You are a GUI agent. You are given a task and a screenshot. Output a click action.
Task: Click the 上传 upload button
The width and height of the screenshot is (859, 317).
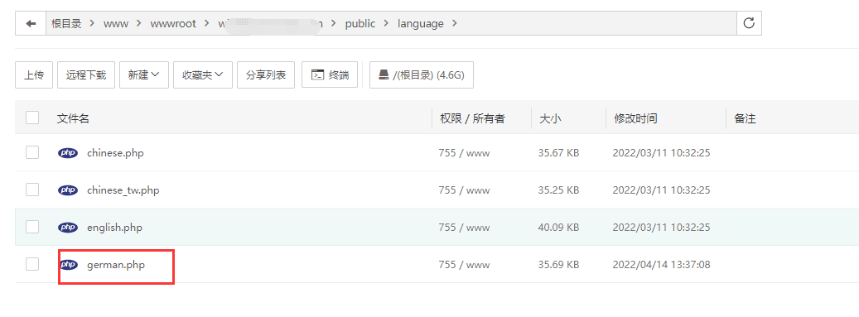click(x=34, y=75)
